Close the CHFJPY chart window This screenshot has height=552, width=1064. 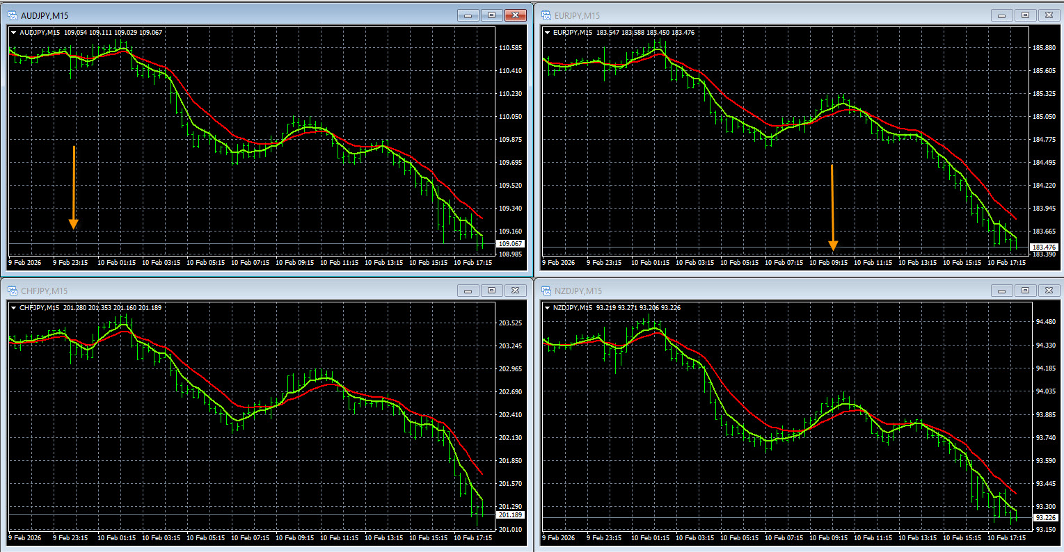point(515,291)
